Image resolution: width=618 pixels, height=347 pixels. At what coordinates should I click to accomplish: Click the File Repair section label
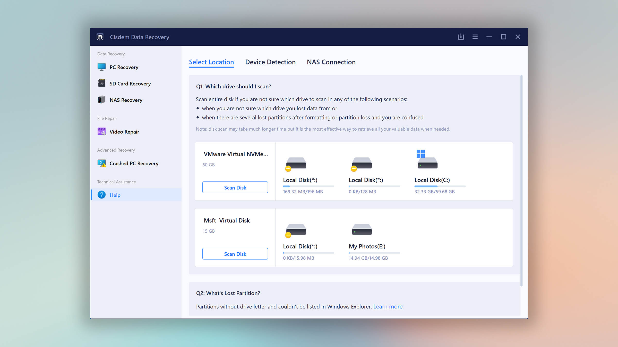pyautogui.click(x=107, y=118)
